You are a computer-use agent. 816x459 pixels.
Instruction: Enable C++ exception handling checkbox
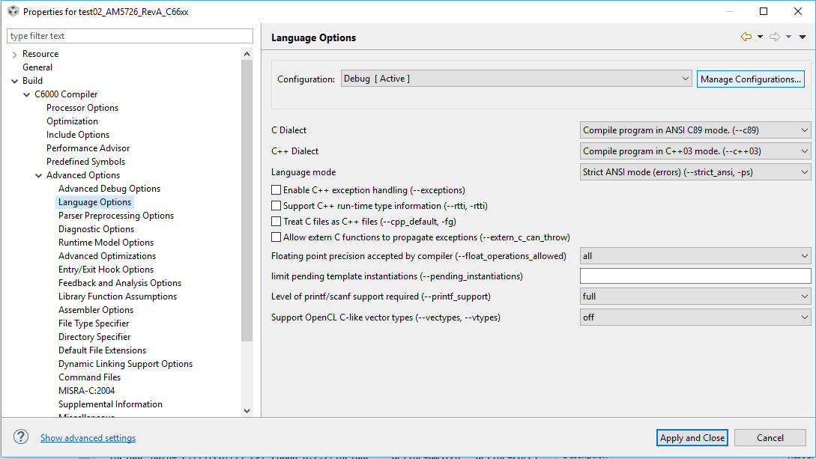click(276, 190)
